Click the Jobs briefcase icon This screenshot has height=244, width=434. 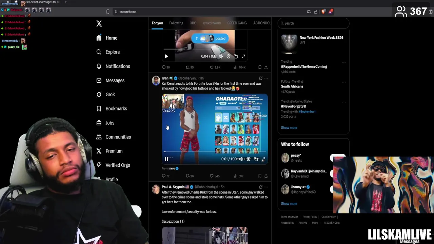[x=99, y=123]
